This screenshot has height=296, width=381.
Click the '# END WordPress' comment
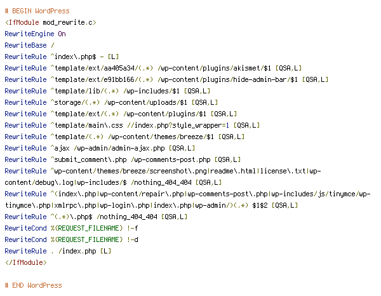click(x=33, y=286)
